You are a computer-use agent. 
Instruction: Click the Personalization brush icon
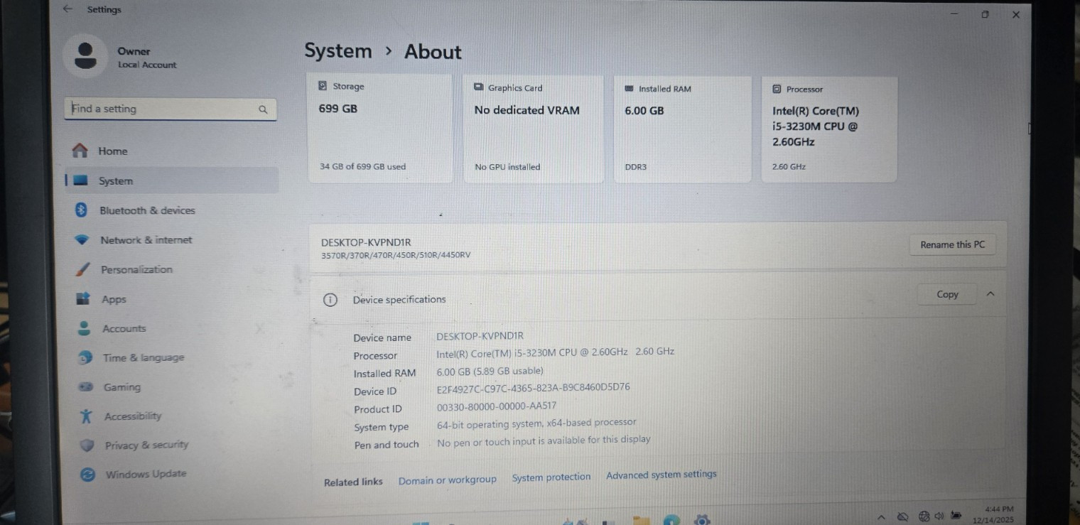pyautogui.click(x=83, y=269)
